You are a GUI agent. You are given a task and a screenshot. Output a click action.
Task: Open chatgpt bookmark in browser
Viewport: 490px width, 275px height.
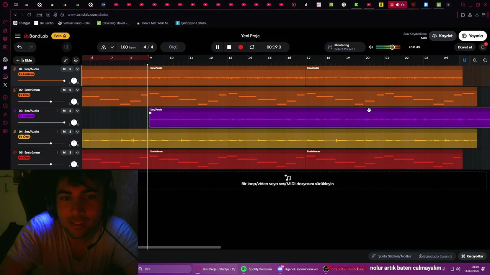[x=22, y=23]
